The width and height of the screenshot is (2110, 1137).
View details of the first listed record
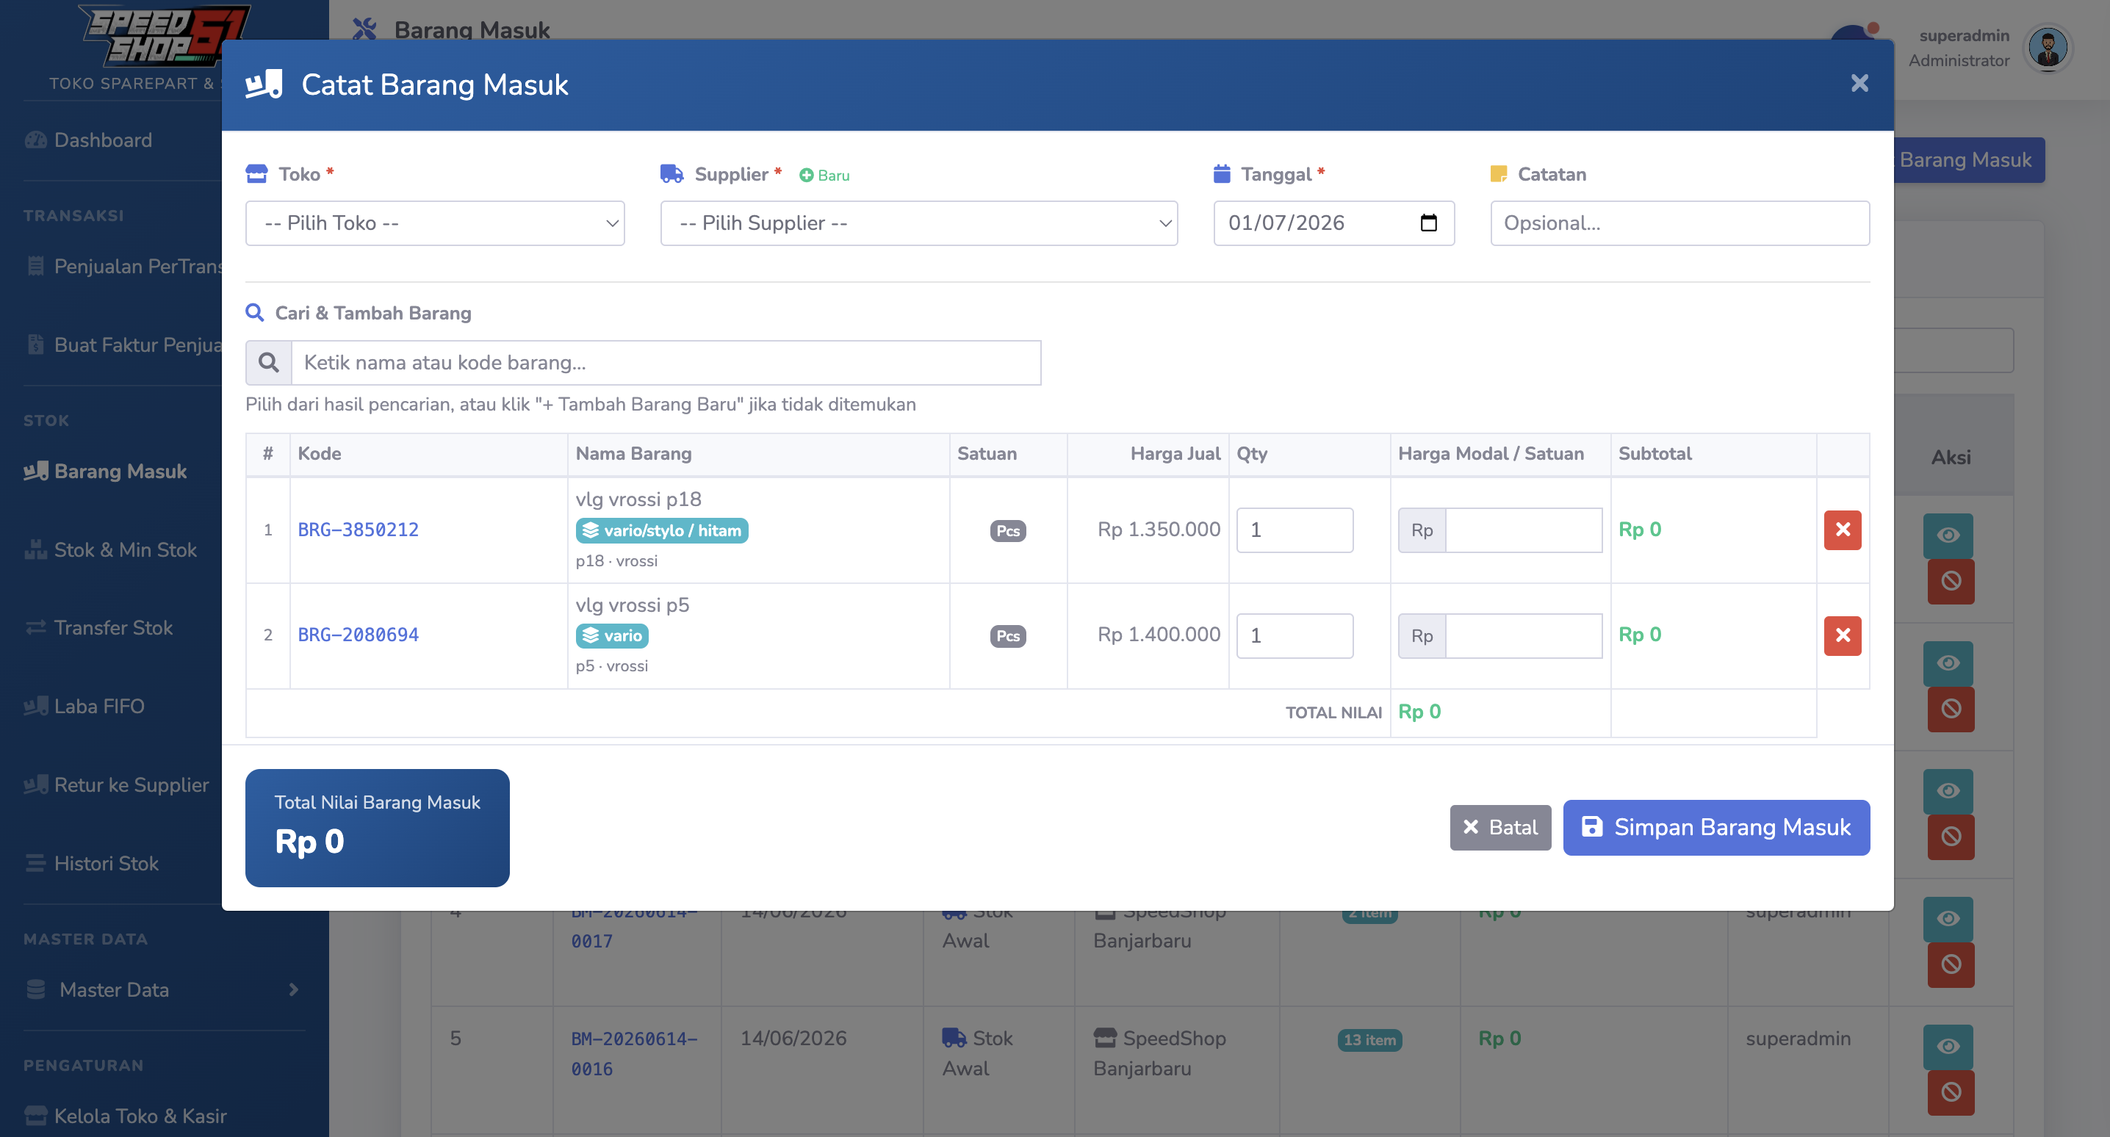click(1948, 535)
